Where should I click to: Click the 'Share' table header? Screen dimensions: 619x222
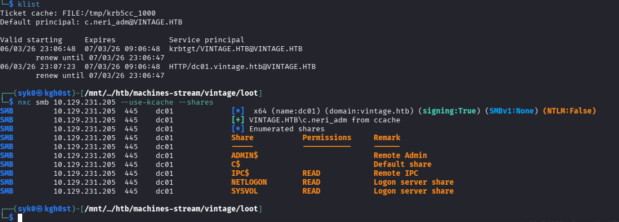pos(242,138)
